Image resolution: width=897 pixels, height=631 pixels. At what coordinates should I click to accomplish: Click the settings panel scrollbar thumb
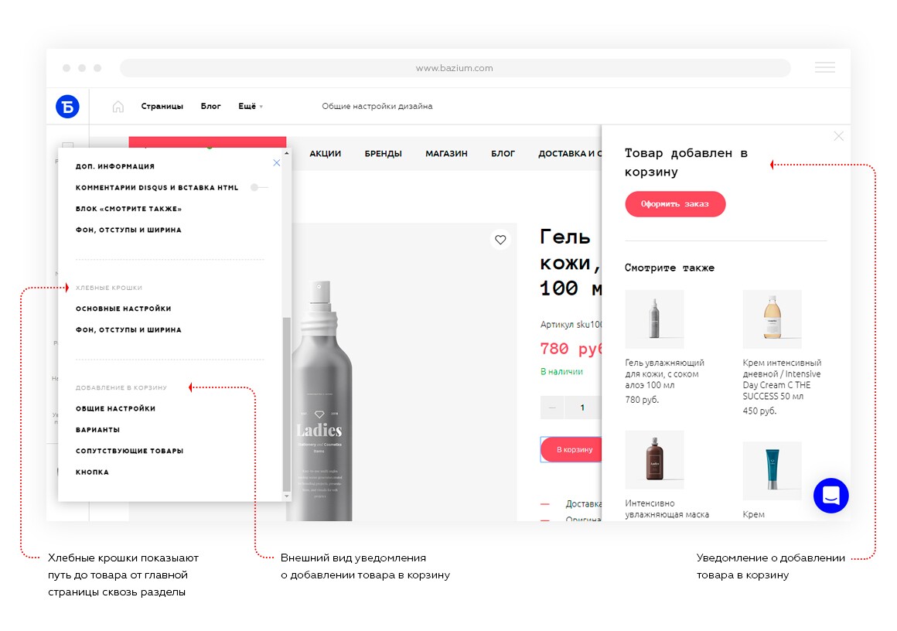(x=287, y=404)
